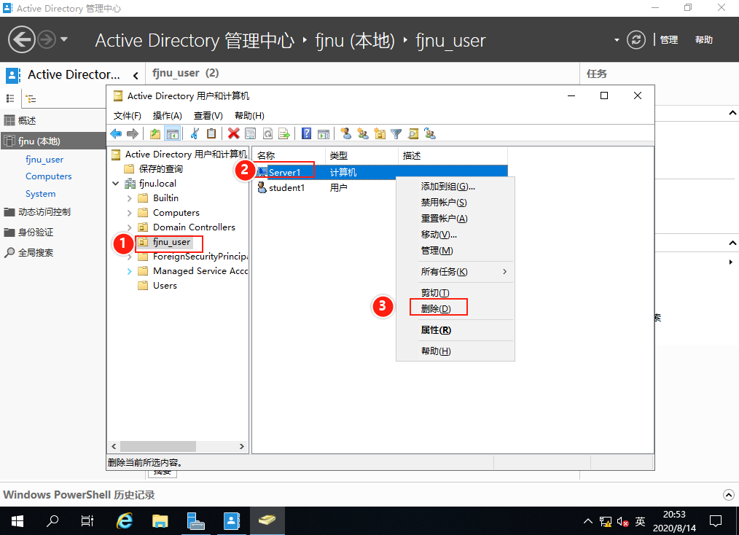Open File Explorer from the taskbar

pos(160,521)
